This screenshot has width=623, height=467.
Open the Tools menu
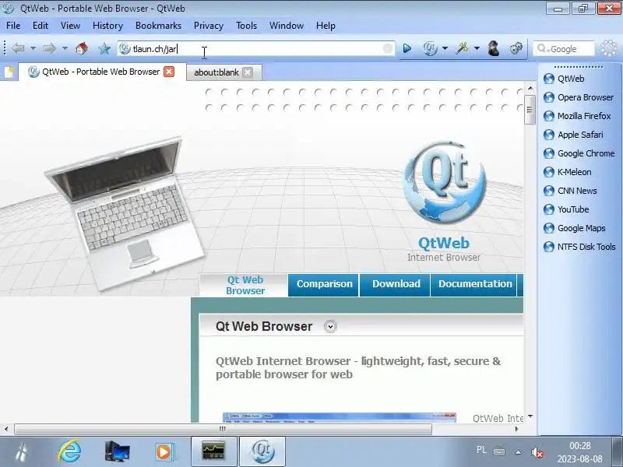click(246, 26)
